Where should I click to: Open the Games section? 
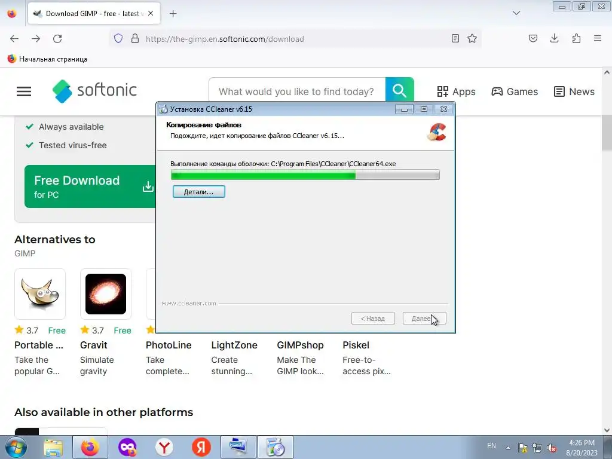pyautogui.click(x=515, y=91)
